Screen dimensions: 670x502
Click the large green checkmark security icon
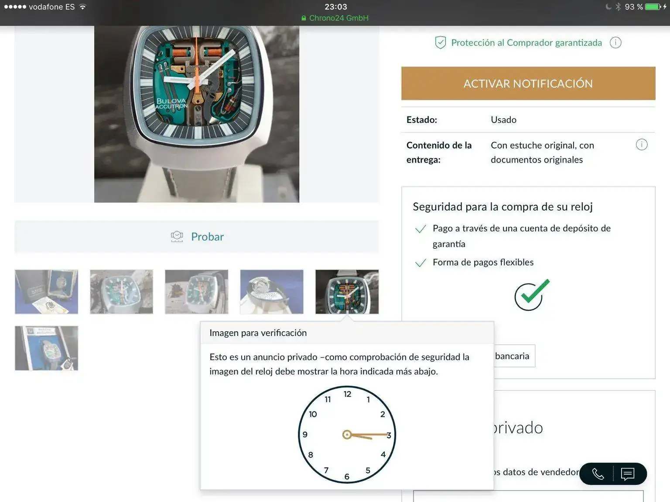point(531,295)
